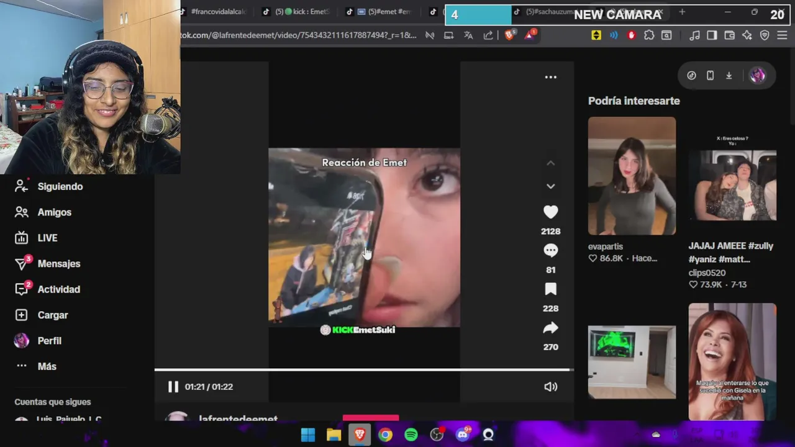Open browser extensions puzzle icon
795x447 pixels.
pos(649,35)
